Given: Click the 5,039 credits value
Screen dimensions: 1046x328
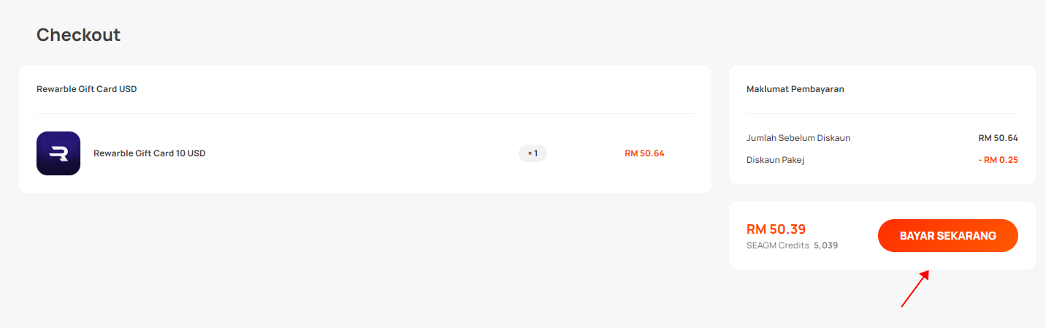Looking at the screenshot, I should click(826, 245).
